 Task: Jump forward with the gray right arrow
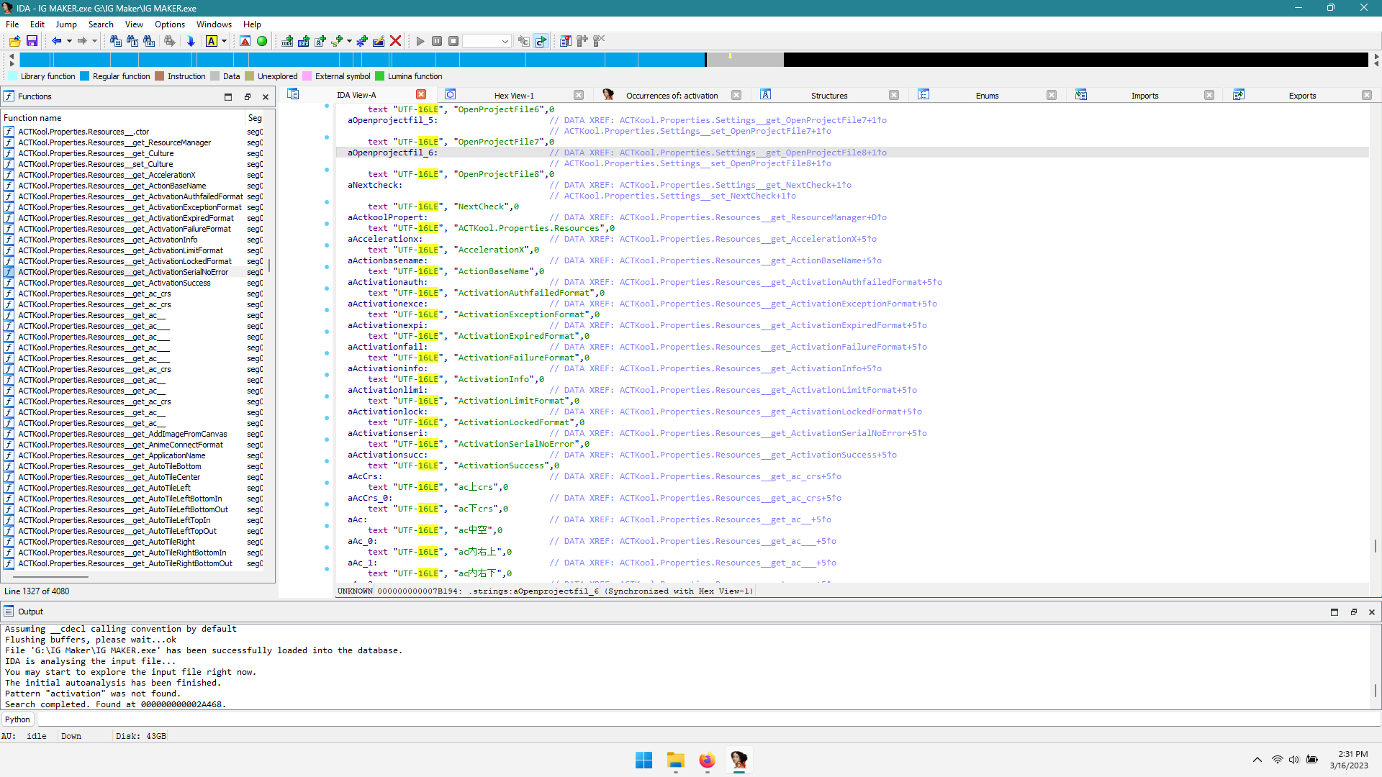point(82,41)
